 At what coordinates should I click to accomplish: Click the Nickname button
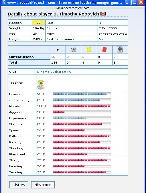pos(43,185)
